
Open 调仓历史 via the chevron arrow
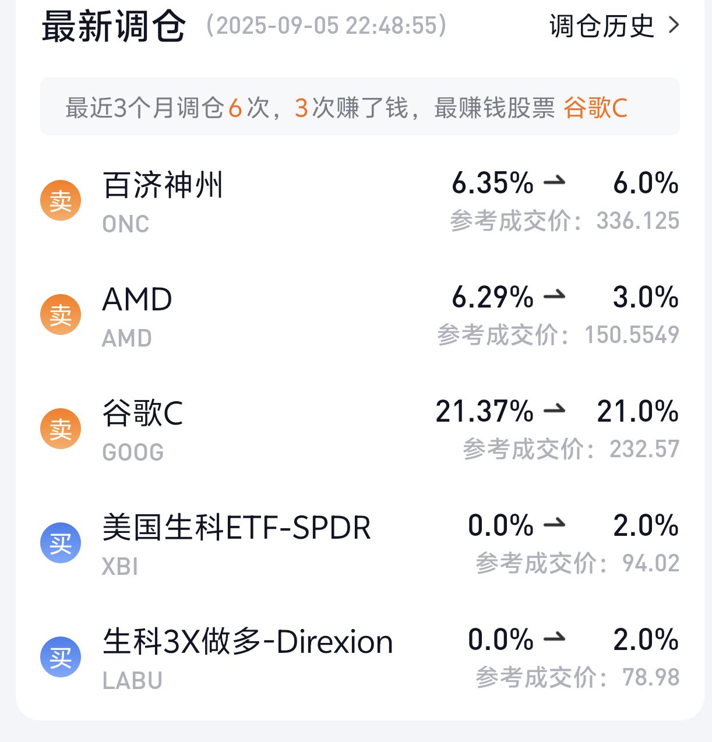pos(674,26)
